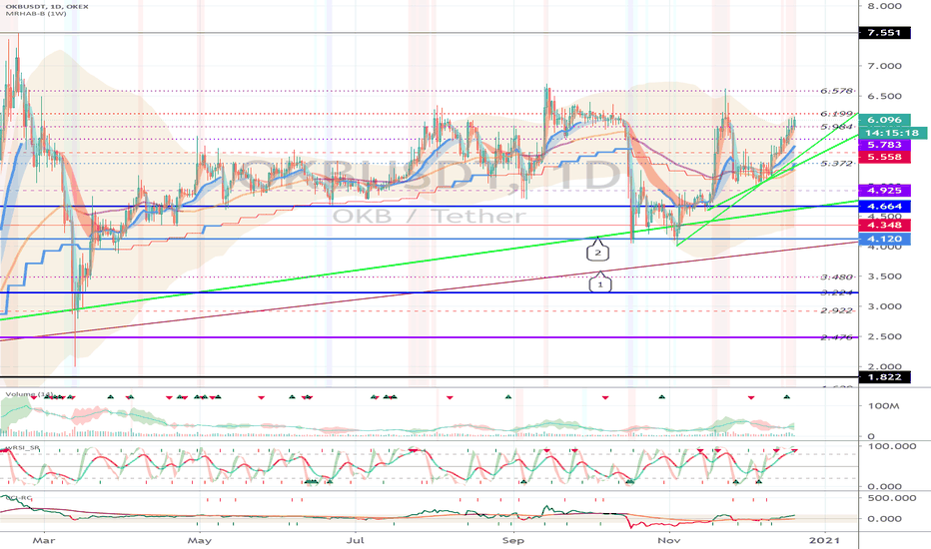Click the 500.000 CCI axis label
Image resolution: width=931 pixels, height=549 pixels.
pos(891,498)
